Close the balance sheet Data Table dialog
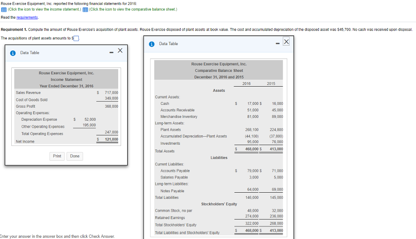416x239 pixels. [286, 42]
